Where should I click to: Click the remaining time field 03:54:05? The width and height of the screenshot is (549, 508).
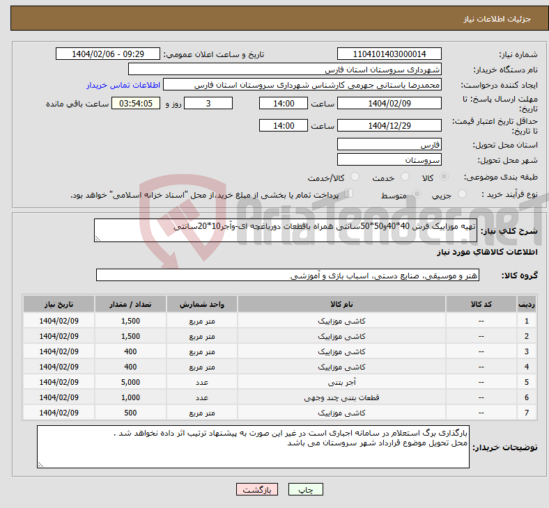click(x=136, y=104)
